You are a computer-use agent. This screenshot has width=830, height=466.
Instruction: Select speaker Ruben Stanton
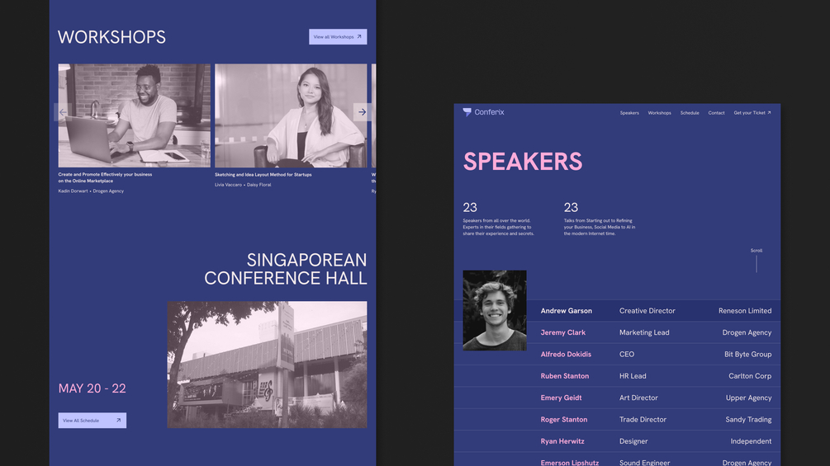click(x=564, y=375)
